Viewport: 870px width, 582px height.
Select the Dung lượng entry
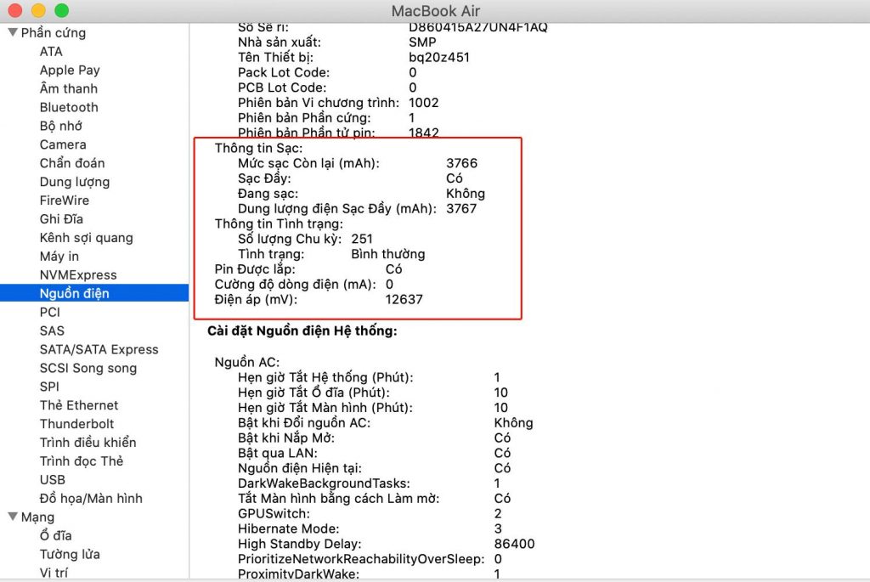click(x=75, y=182)
